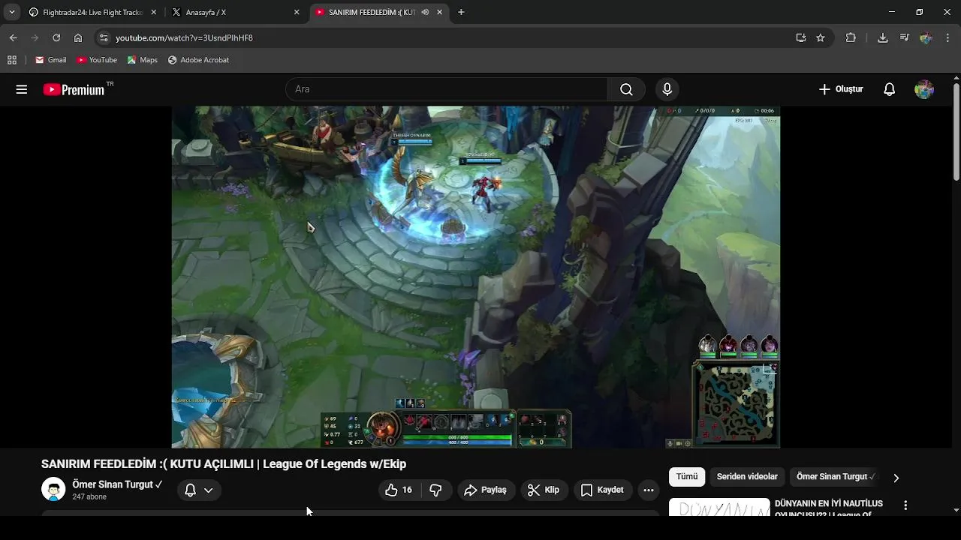
Task: Open the YouTube hamburger guide menu
Action: [22, 89]
